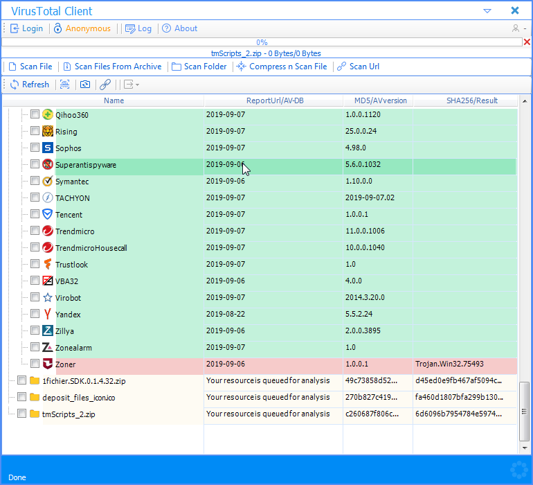Click the chain link icon in the lower toolbar
The height and width of the screenshot is (485, 533).
tap(105, 85)
